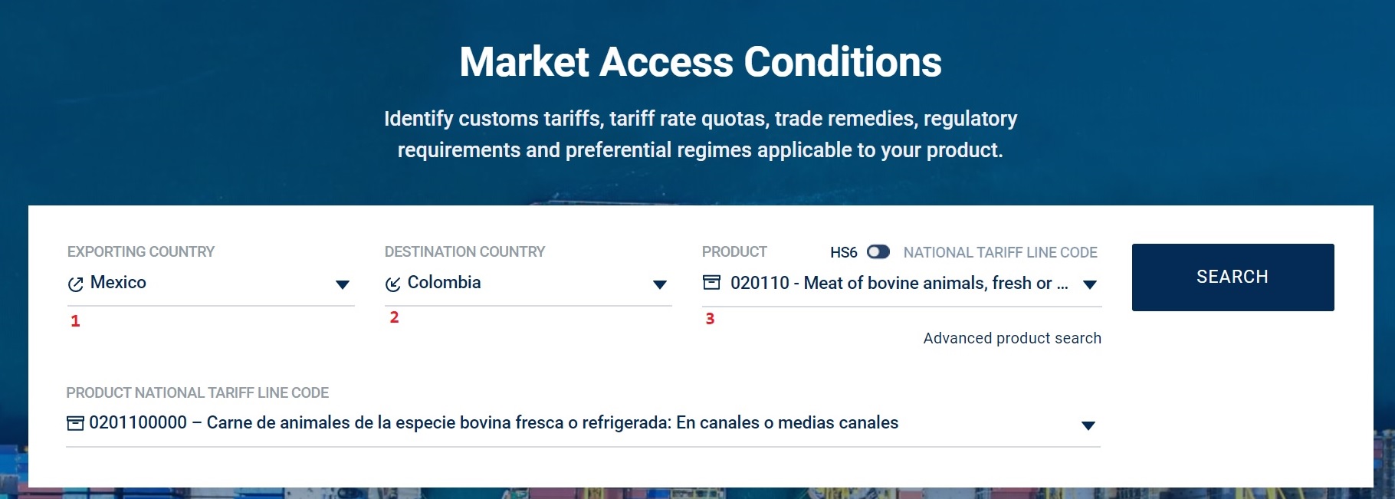The width and height of the screenshot is (1395, 499).
Task: Open the Advanced product search link
Action: [1012, 338]
